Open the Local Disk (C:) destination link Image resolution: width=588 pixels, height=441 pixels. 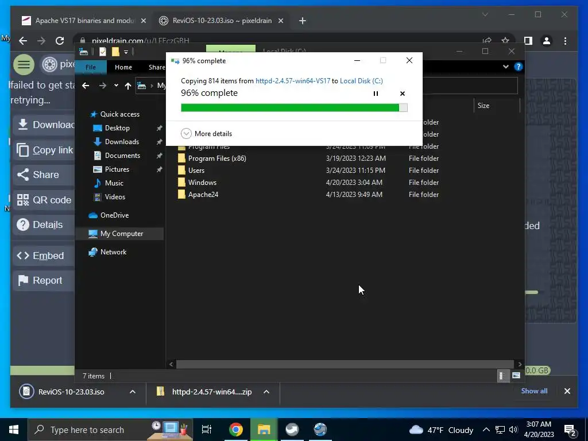pos(361,80)
